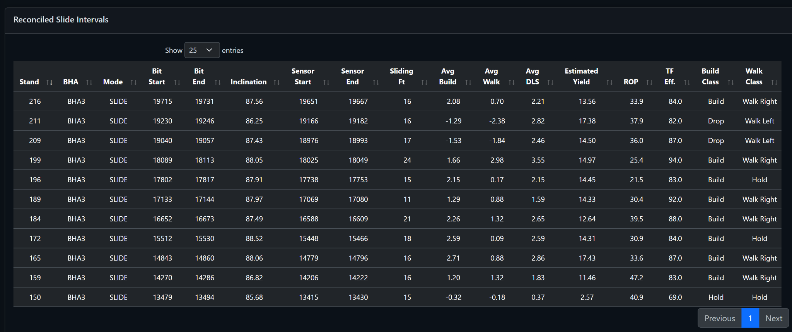792x332 pixels.
Task: Click the Inclination header label
Action: coord(249,82)
